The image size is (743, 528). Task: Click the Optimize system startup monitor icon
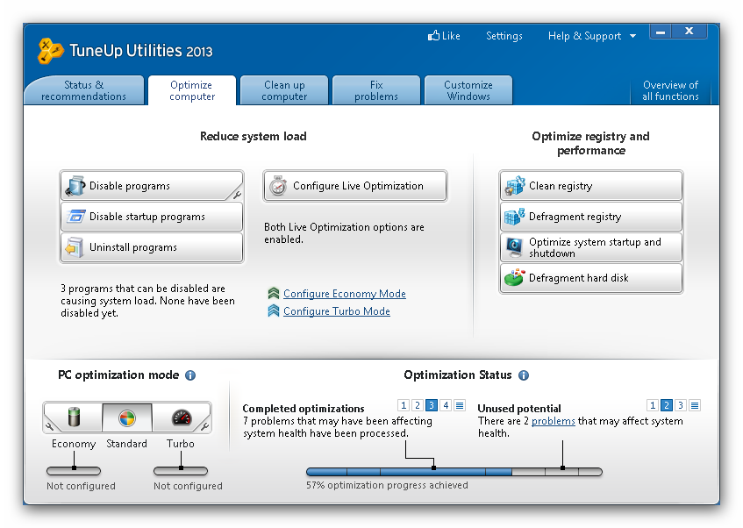point(515,247)
